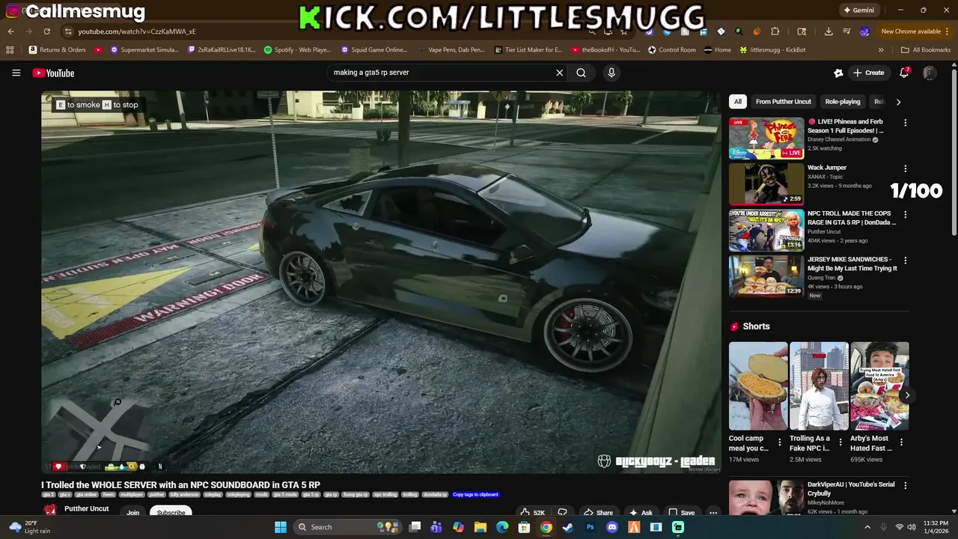Open the Chrome apps grid in bookmarks bar

coord(10,50)
